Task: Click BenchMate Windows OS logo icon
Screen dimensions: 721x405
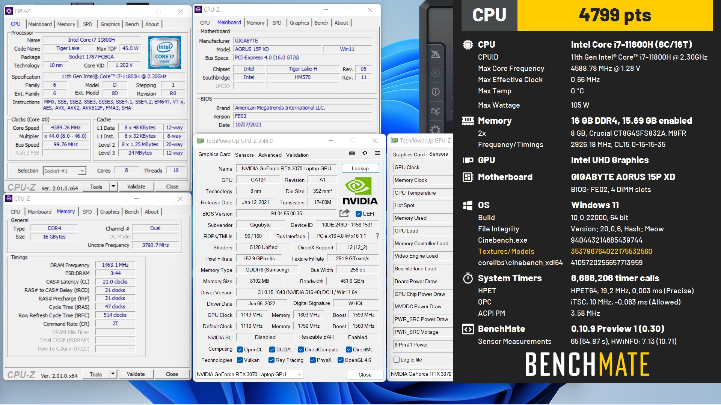Action: click(x=468, y=205)
